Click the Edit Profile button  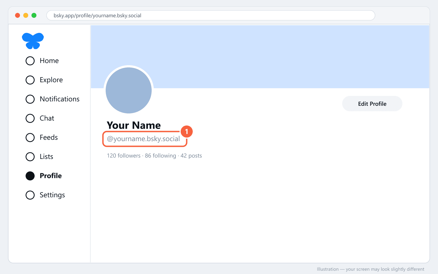point(372,104)
